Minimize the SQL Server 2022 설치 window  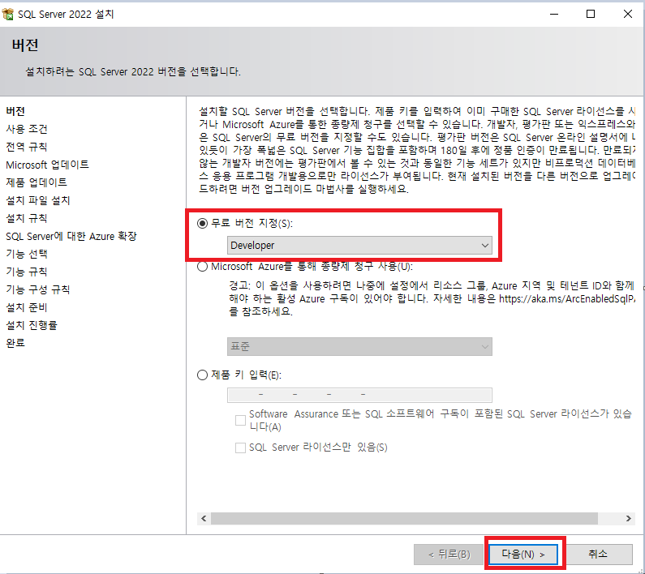coord(554,14)
